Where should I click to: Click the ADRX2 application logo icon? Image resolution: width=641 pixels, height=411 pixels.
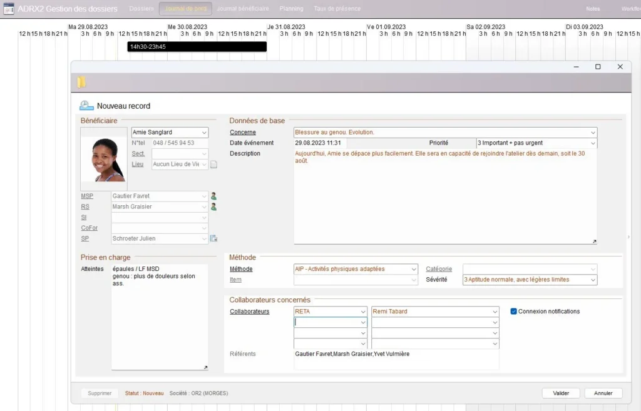click(x=9, y=9)
